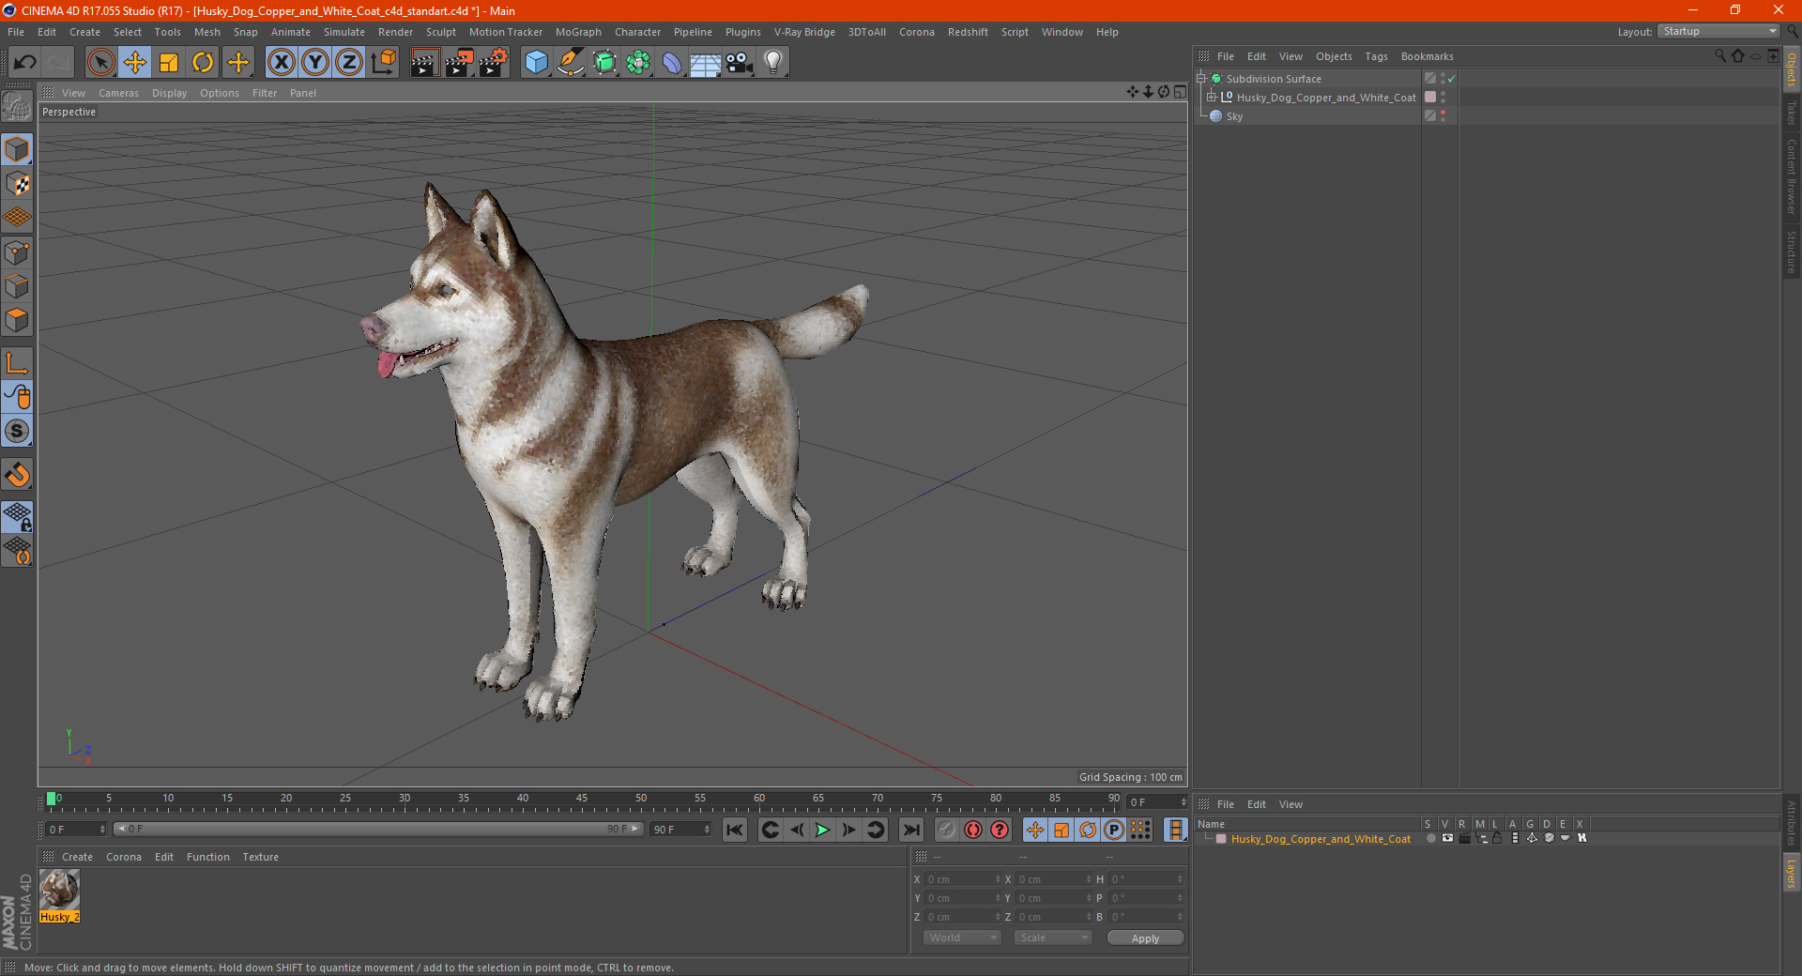Click the Husky layer color swatch

click(x=1221, y=839)
